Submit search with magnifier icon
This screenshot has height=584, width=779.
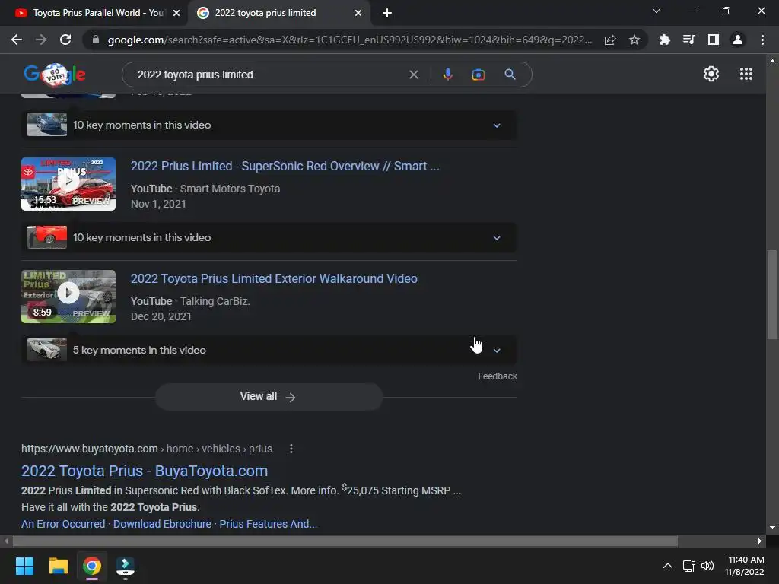pyautogui.click(x=510, y=75)
